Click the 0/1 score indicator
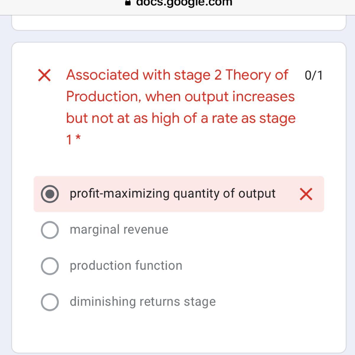Screen dimensions: 355x355 [x=314, y=75]
